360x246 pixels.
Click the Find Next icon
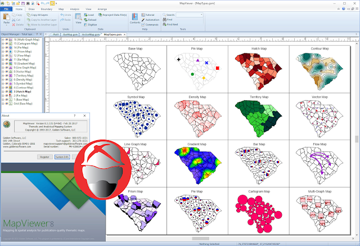(x=164, y=25)
